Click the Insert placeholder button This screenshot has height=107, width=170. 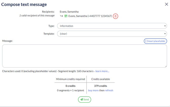(x=155, y=41)
